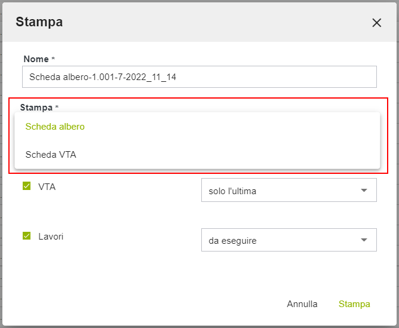Open the "solo l'ultima" combo box
This screenshot has width=399, height=328.
click(x=281, y=191)
